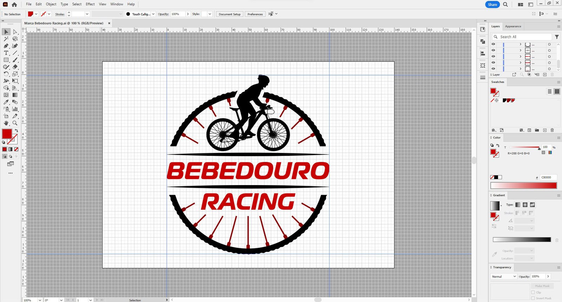Select the Free Transform tool
The image size is (562, 302).
[15, 81]
